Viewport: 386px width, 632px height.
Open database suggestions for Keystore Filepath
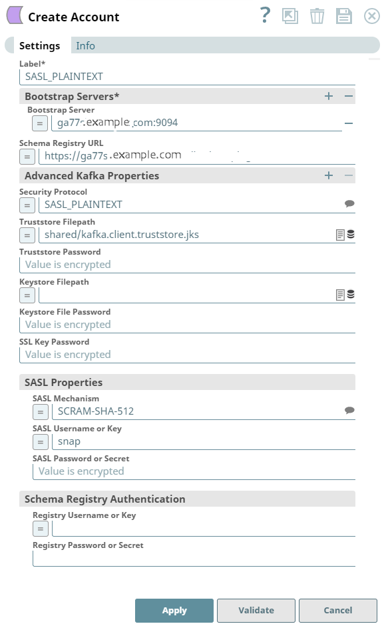350,294
